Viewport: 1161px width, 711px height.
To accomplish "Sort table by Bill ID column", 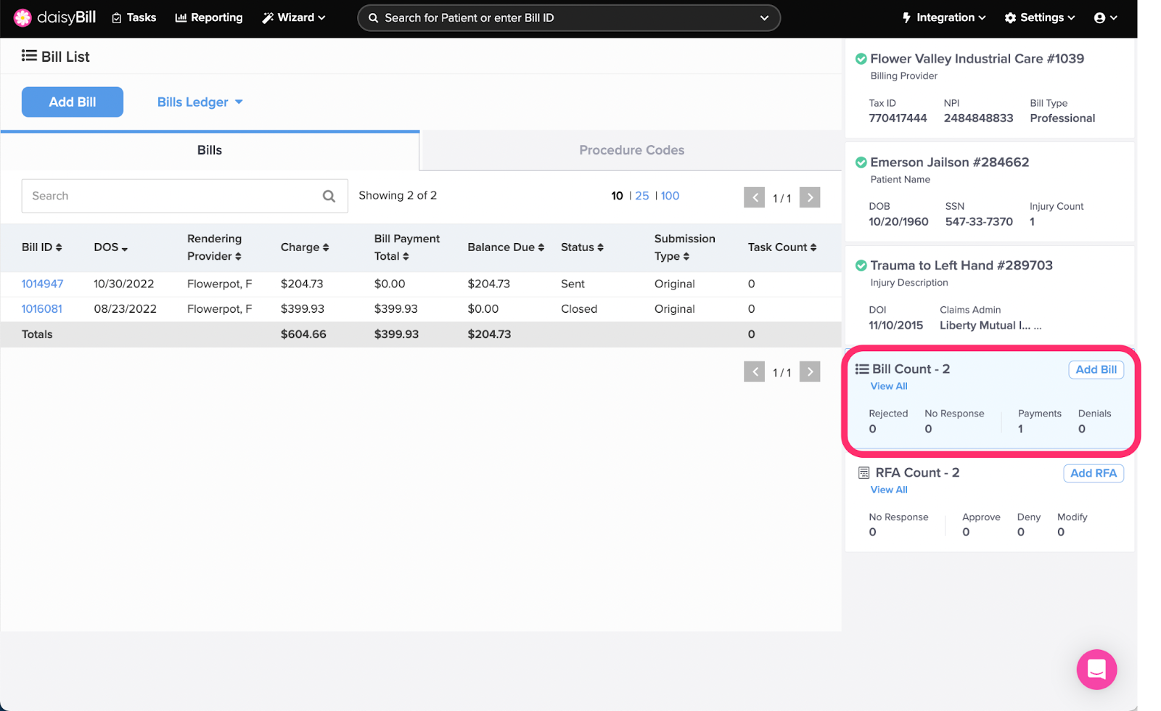I will 42,247.
